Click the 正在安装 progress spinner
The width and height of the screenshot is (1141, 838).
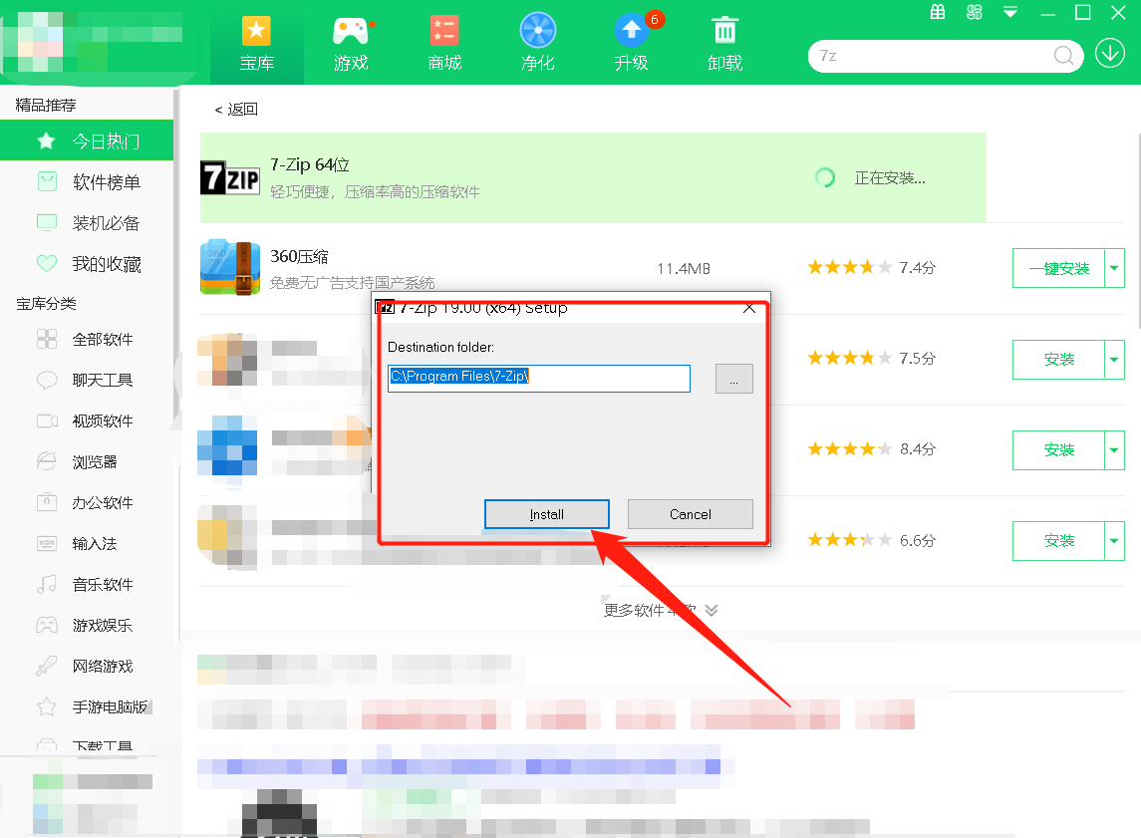pos(824,176)
